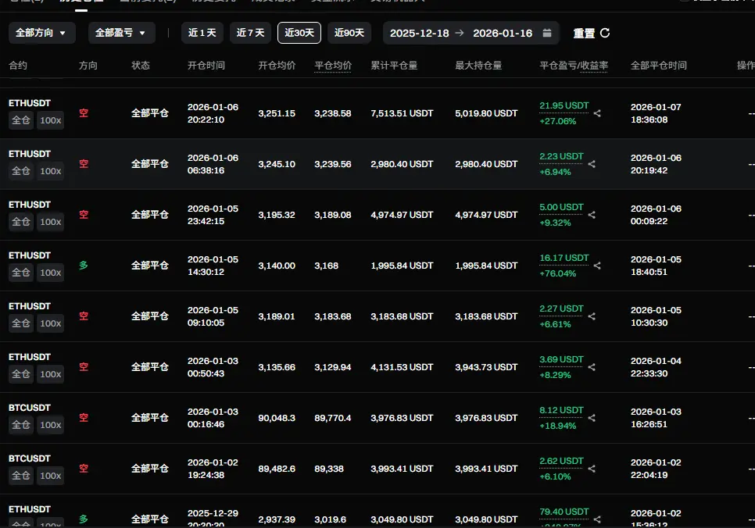The width and height of the screenshot is (755, 528).
Task: Click the close time 2026-01-07 18:36:08
Action: coord(656,113)
